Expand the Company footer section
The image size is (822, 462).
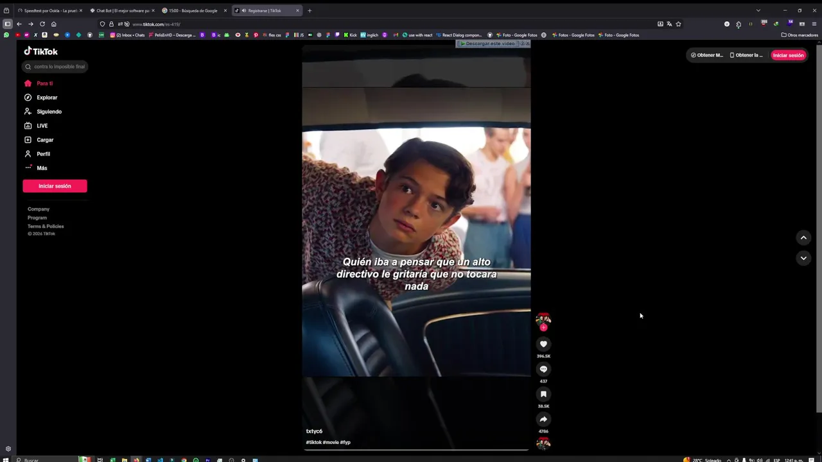tap(39, 209)
